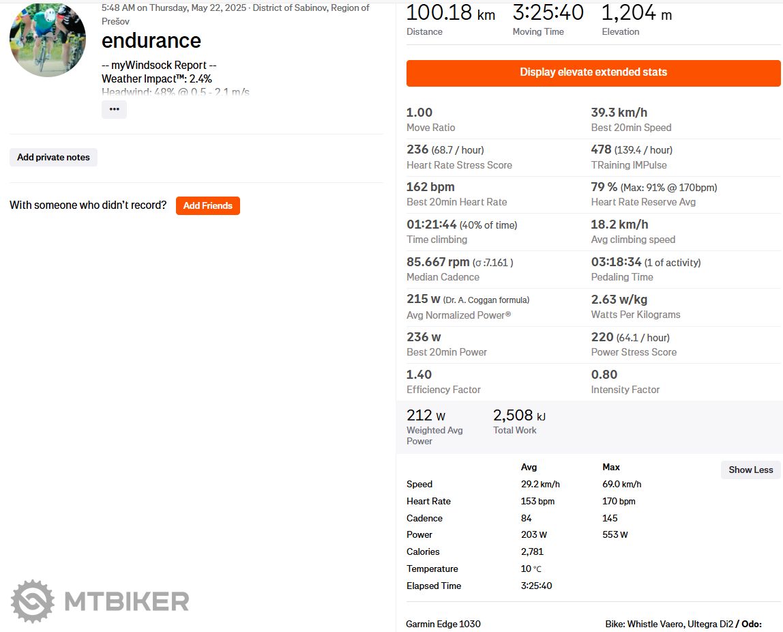This screenshot has width=783, height=632.
Task: Select the 100.18 km Distance stat
Action: [450, 13]
